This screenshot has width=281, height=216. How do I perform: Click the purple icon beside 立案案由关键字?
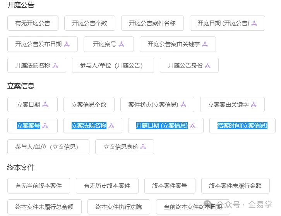(254, 104)
